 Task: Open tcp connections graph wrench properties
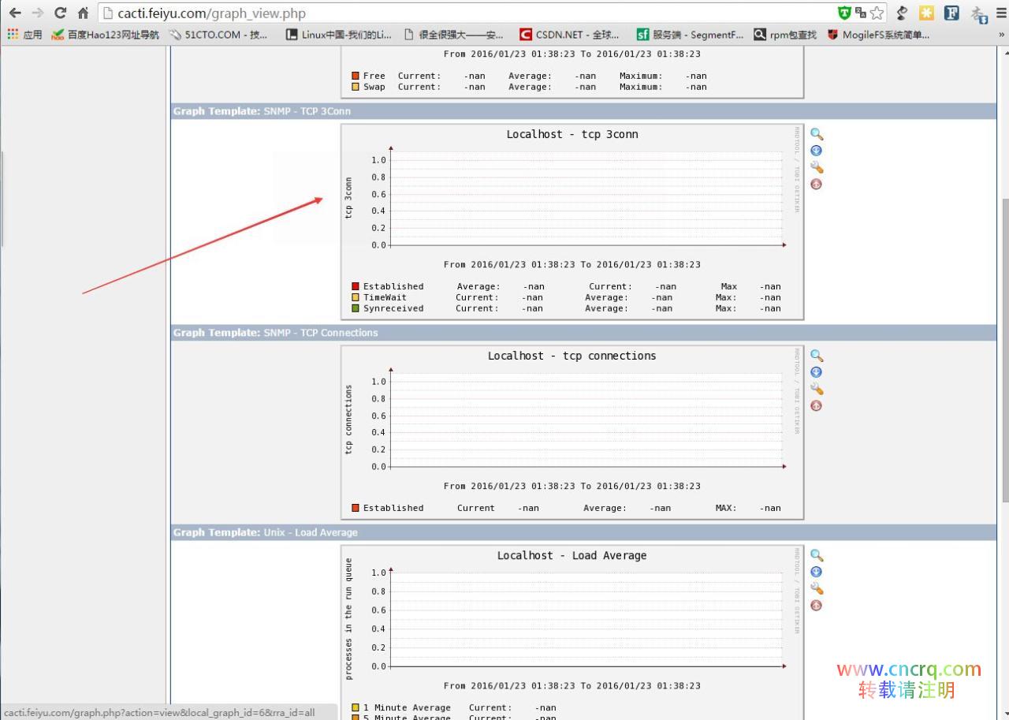[817, 389]
